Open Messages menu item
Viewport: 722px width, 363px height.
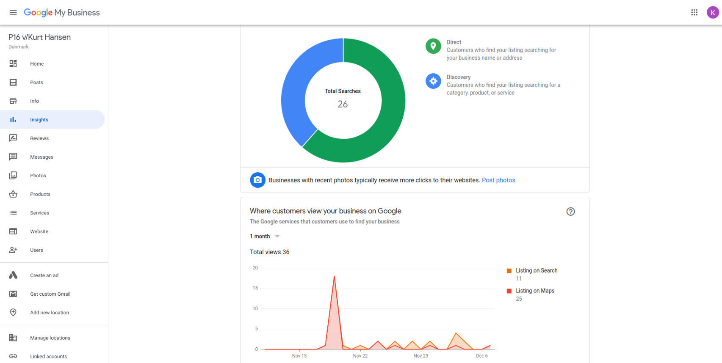tap(53, 157)
